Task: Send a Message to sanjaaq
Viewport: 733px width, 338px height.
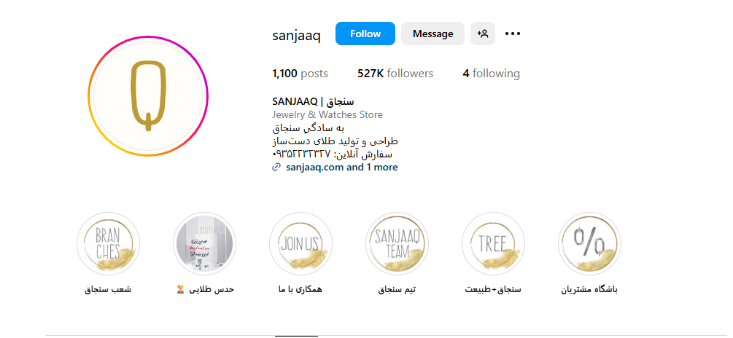Action: [433, 34]
